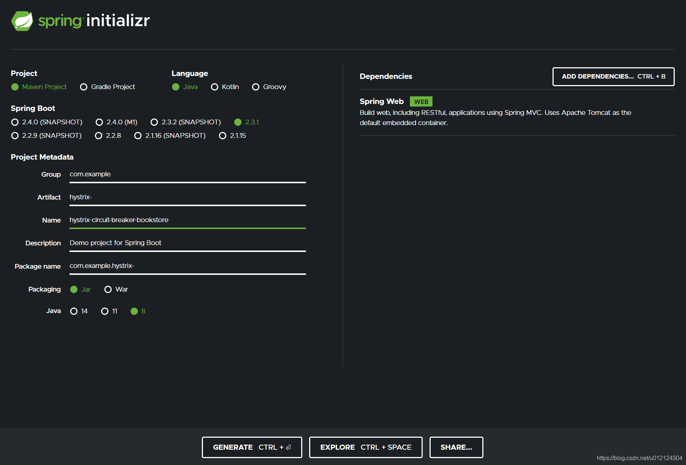Select Spring Boot 2.3.2 (SNAPSHOT)
Viewport: 686px width, 465px height.
pyautogui.click(x=186, y=122)
